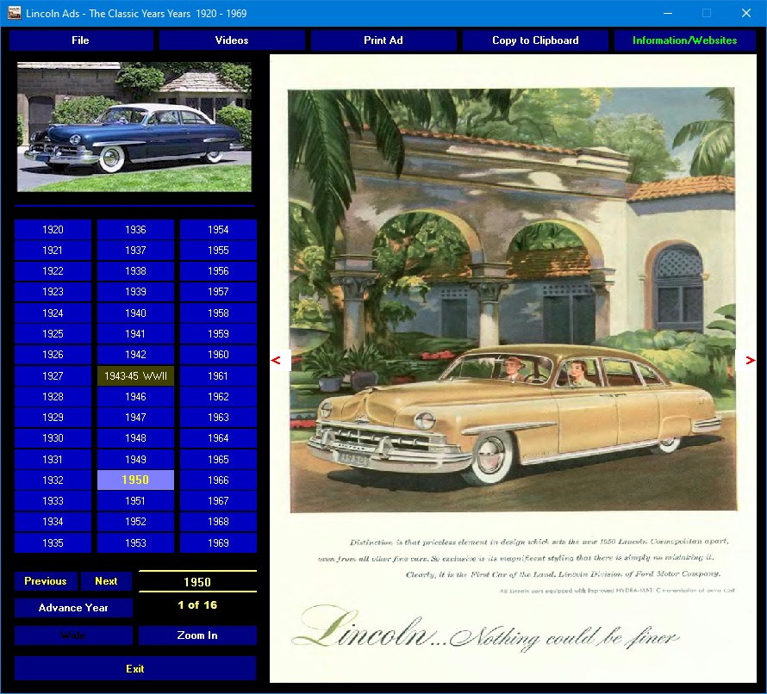The width and height of the screenshot is (767, 694).
Task: Select year 1946
Action: [135, 397]
